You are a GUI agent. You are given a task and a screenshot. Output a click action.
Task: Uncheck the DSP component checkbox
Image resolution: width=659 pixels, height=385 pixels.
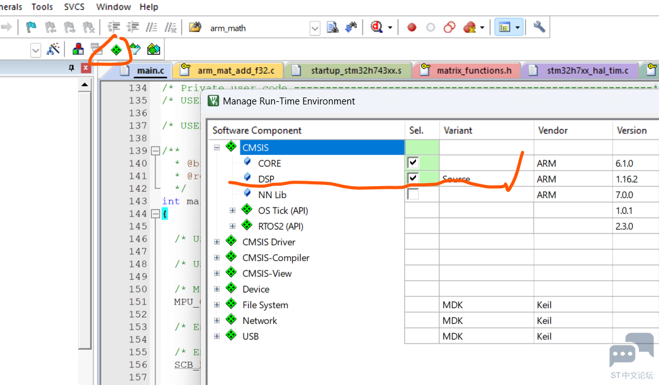click(x=413, y=179)
